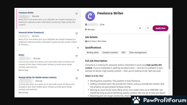Viewport: 187px width, 105px height.
Task: Select the Time management qualification tag
Action: pyautogui.click(x=138, y=52)
